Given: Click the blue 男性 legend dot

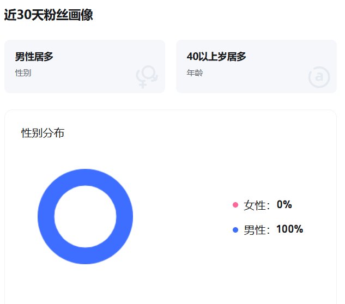Looking at the screenshot, I should (x=235, y=229).
